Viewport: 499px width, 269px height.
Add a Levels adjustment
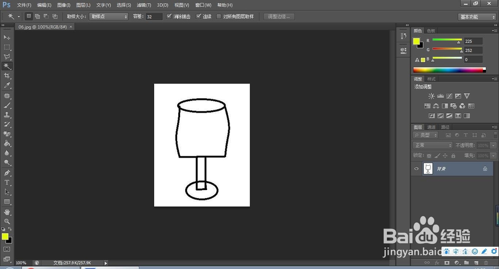tap(441, 96)
